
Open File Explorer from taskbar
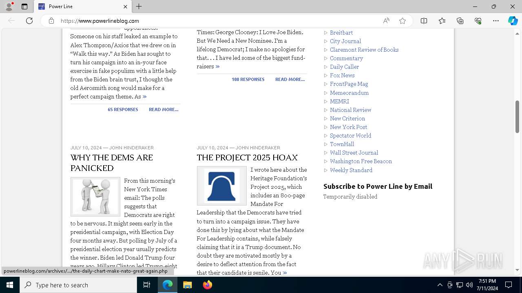tap(187, 285)
